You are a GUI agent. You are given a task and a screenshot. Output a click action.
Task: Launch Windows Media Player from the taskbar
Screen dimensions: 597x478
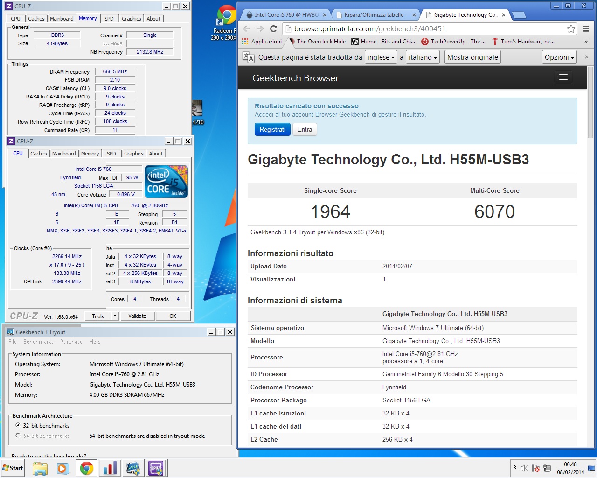[x=62, y=468]
